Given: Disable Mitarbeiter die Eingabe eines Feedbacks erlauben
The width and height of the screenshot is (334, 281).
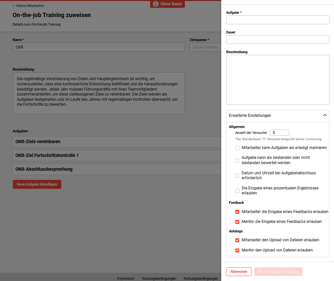Looking at the screenshot, I should pos(237,212).
